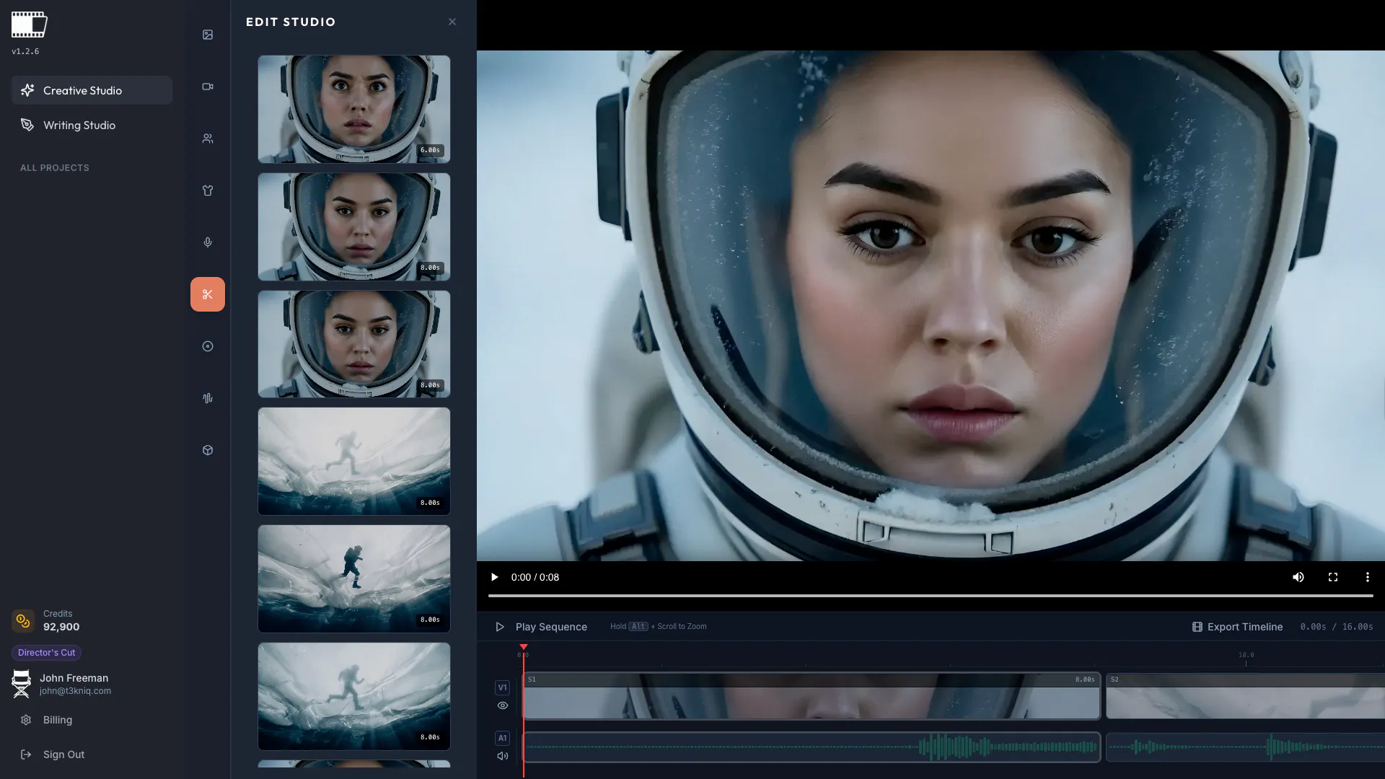Select the second astronaut face clip thumbnail

pyautogui.click(x=354, y=226)
